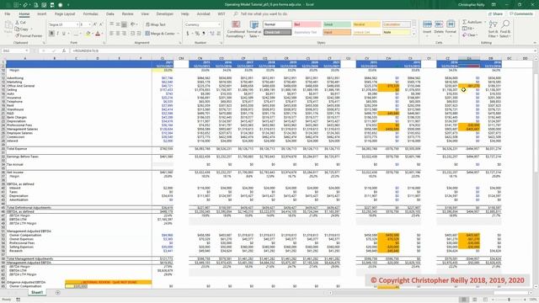
Task: Apply Percent Style format
Action: pos(197,34)
